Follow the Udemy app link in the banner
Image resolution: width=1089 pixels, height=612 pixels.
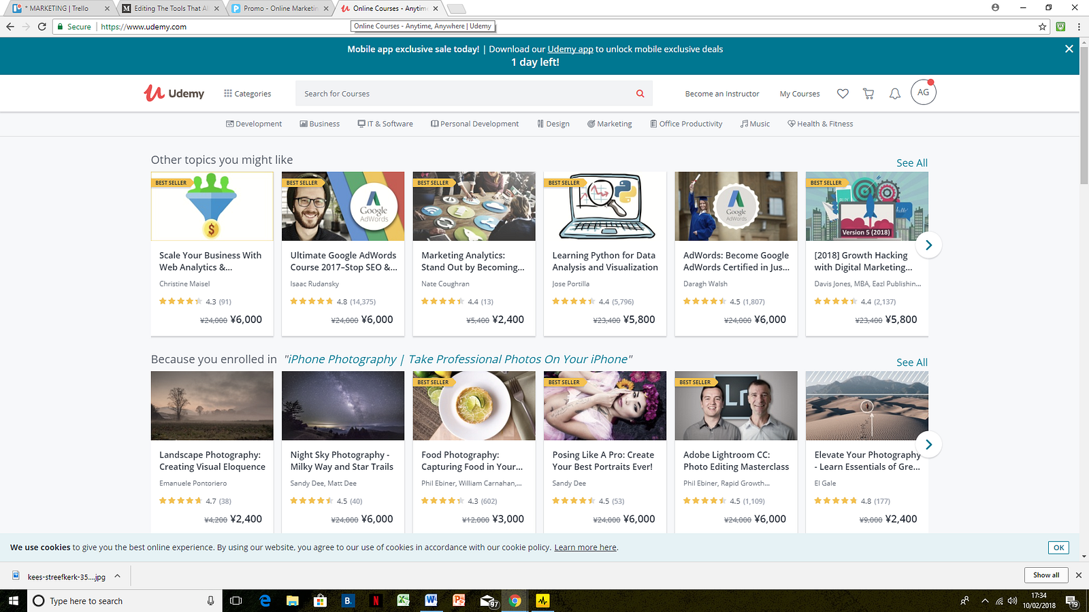point(570,49)
